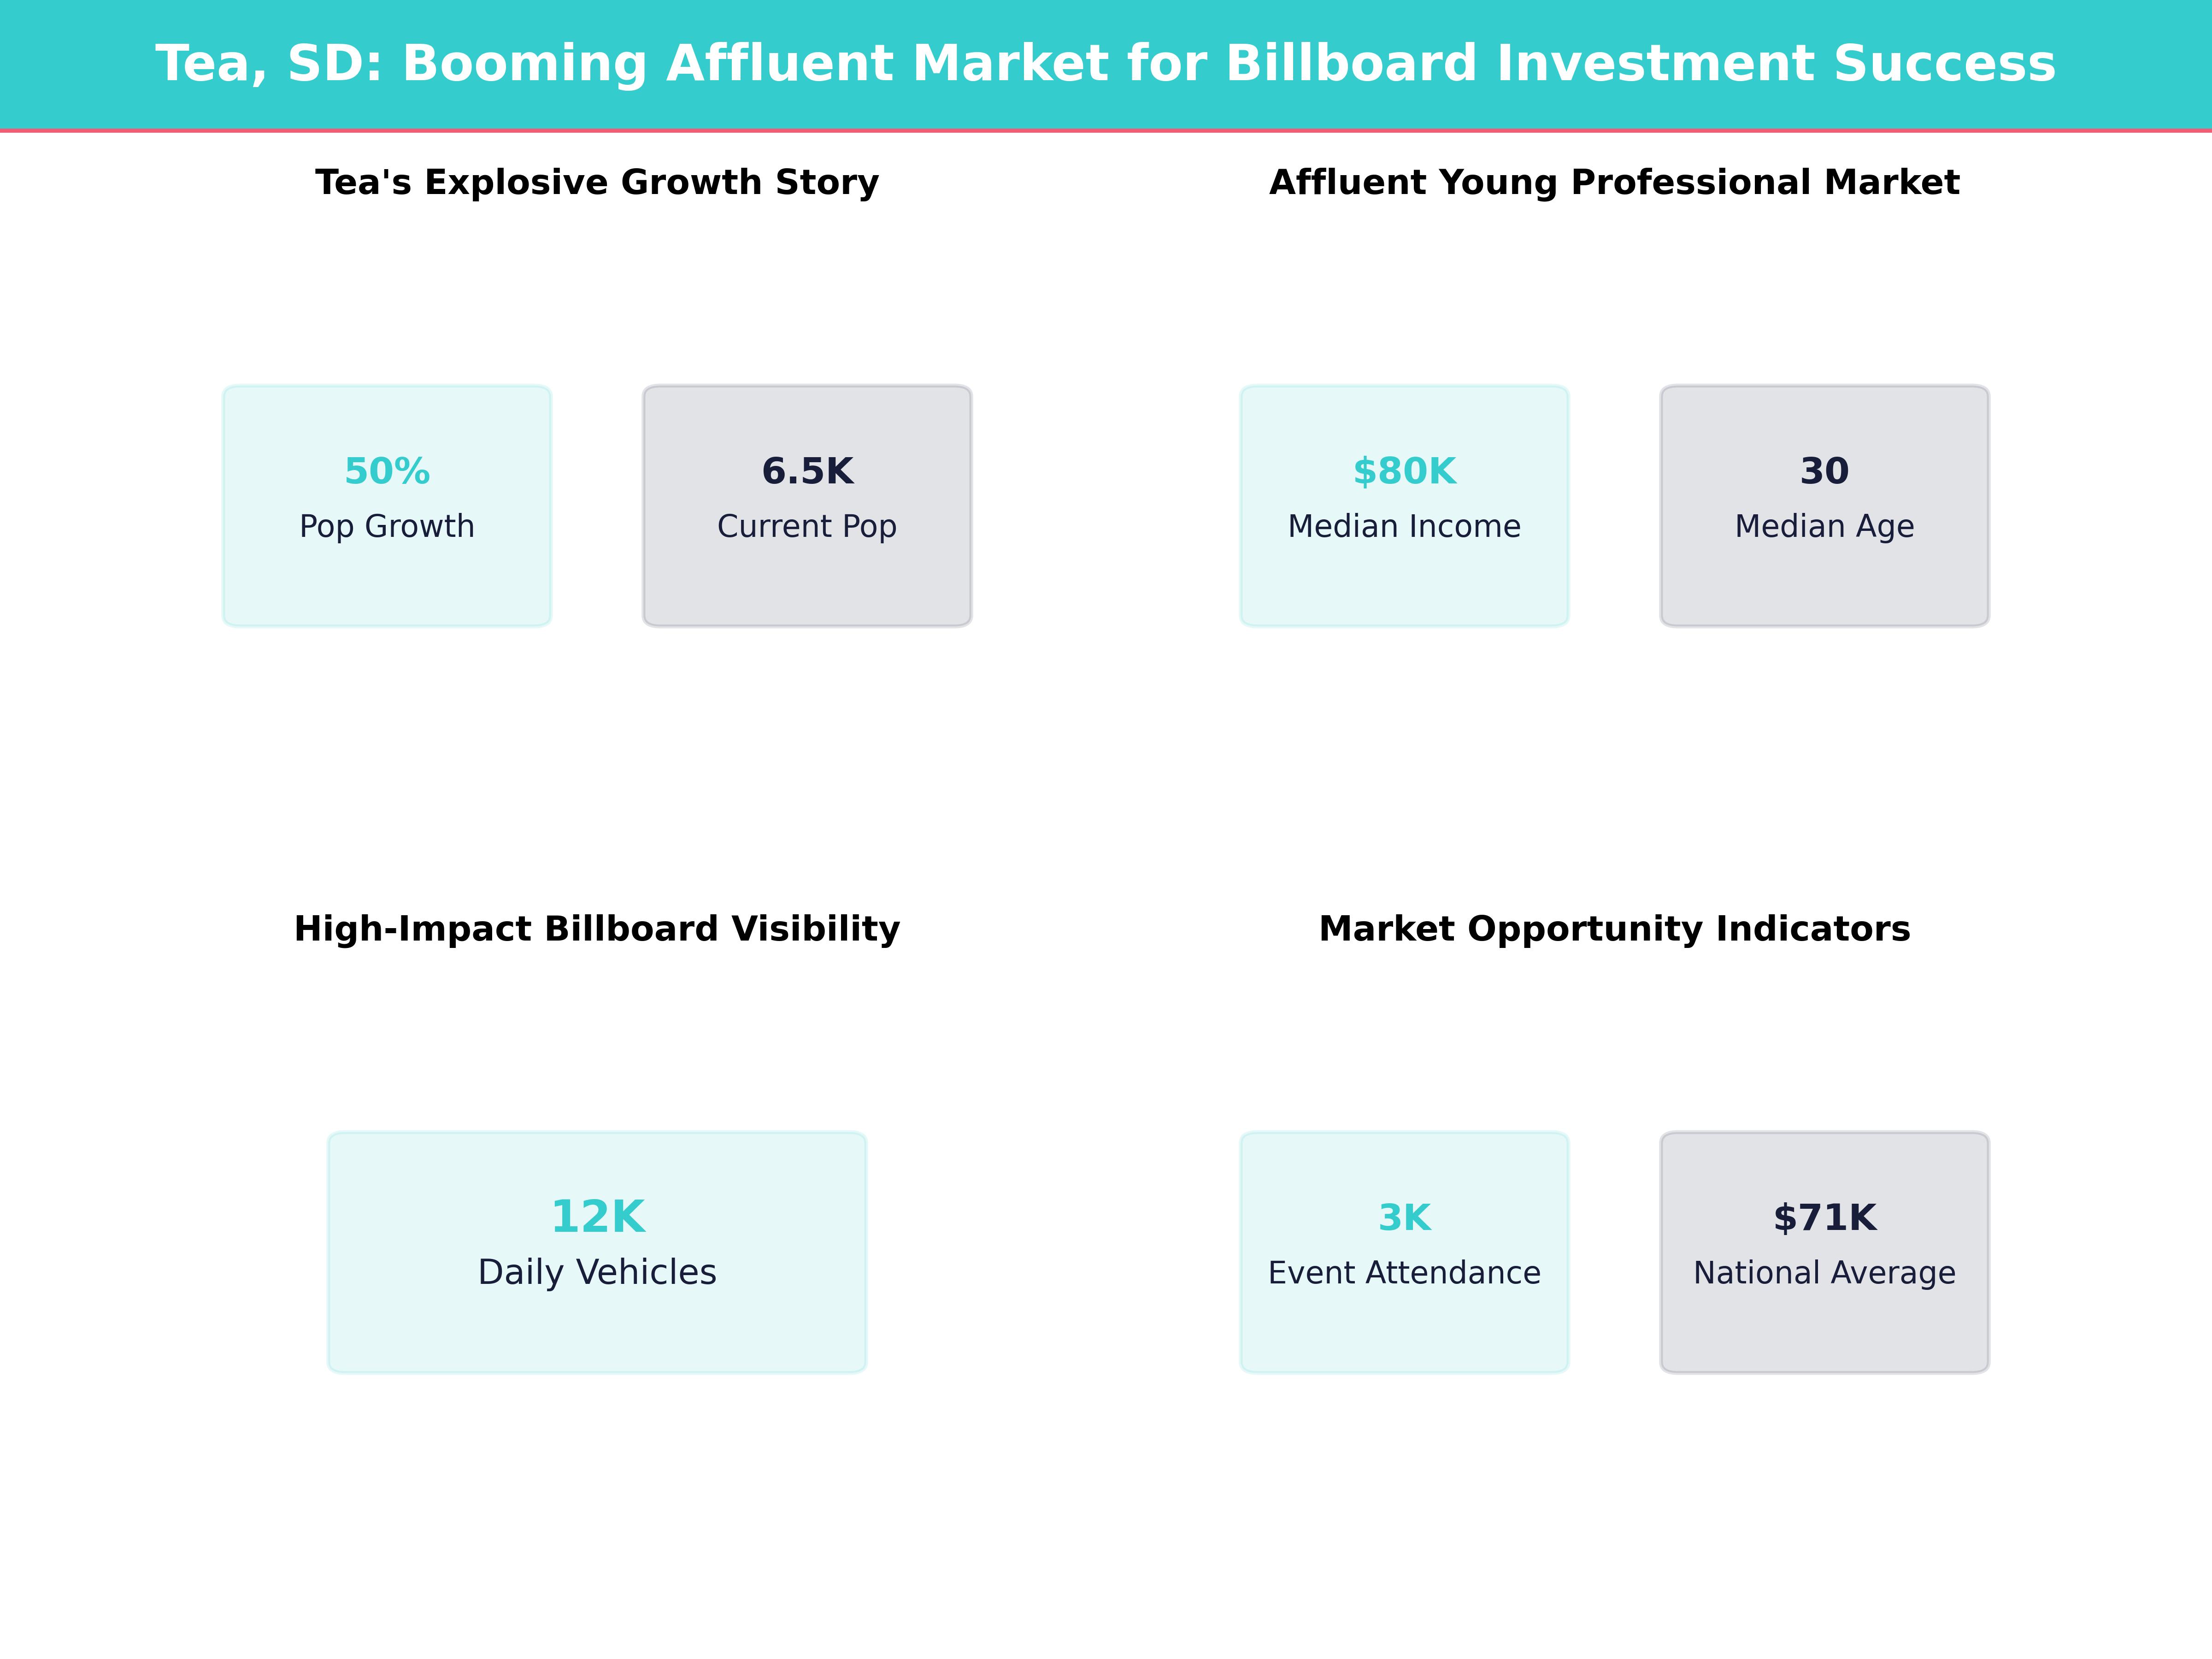
Task: Click the 6.5K population figure
Action: [807, 470]
